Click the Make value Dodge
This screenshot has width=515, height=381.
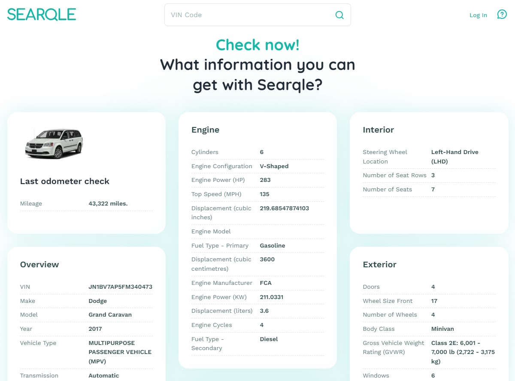click(x=98, y=301)
